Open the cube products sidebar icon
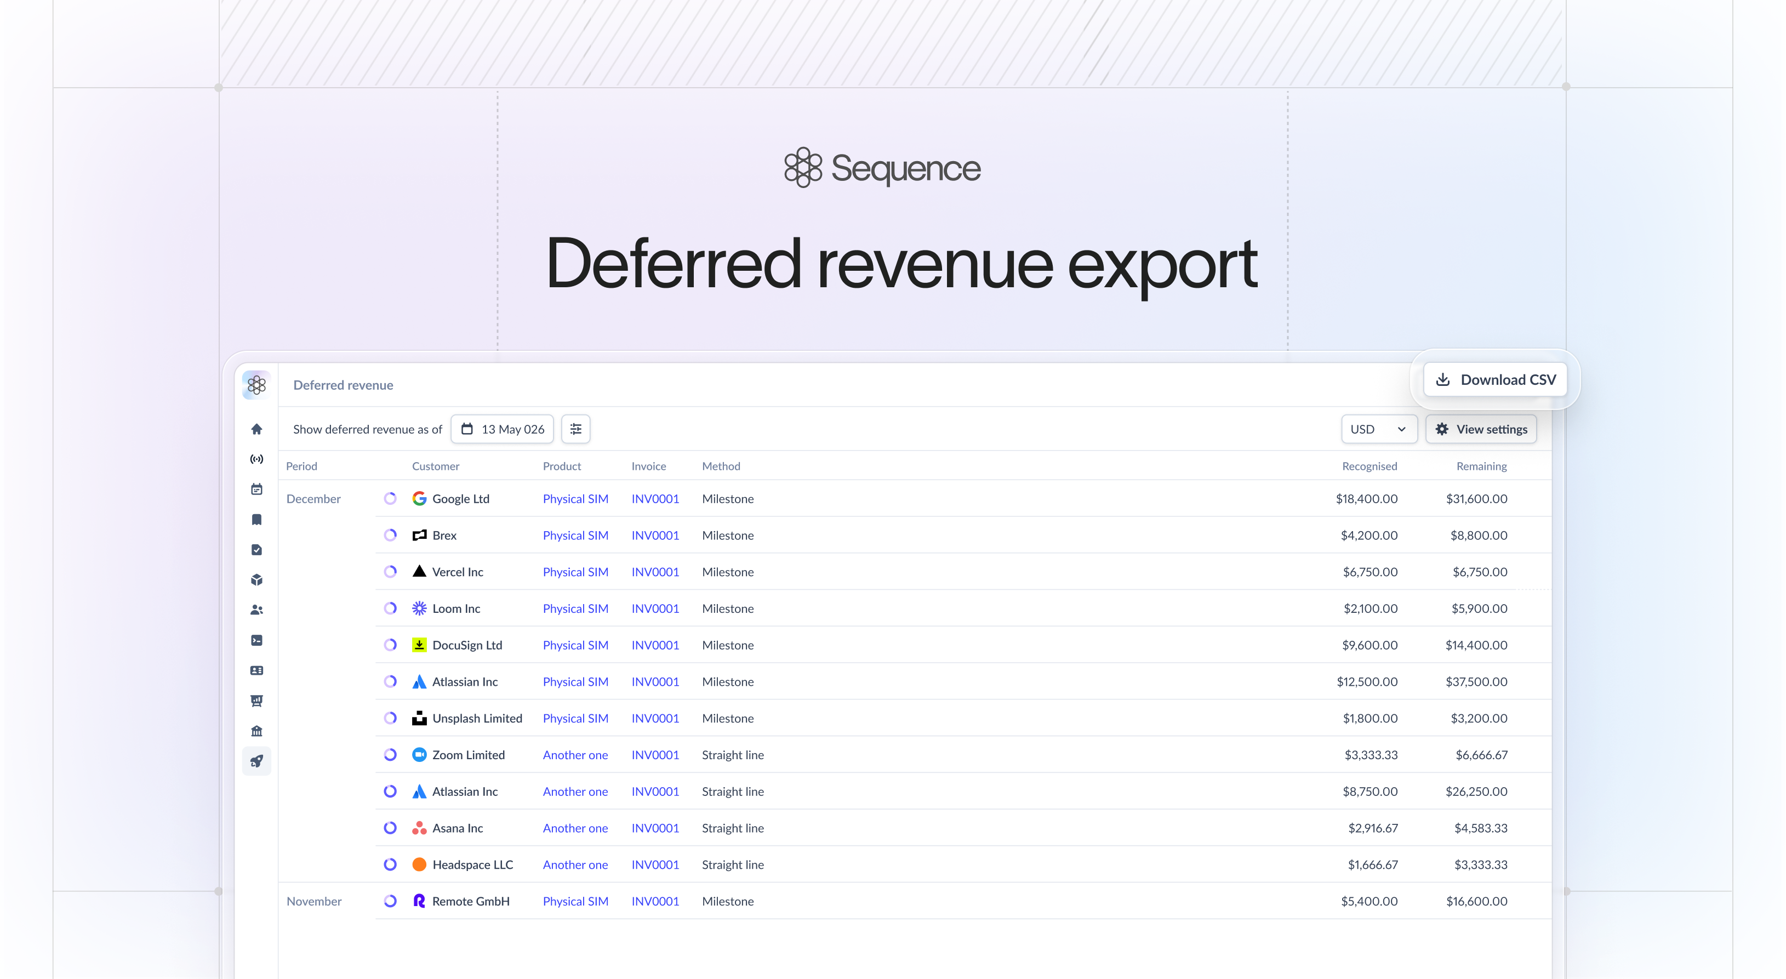1786x979 pixels. (256, 579)
